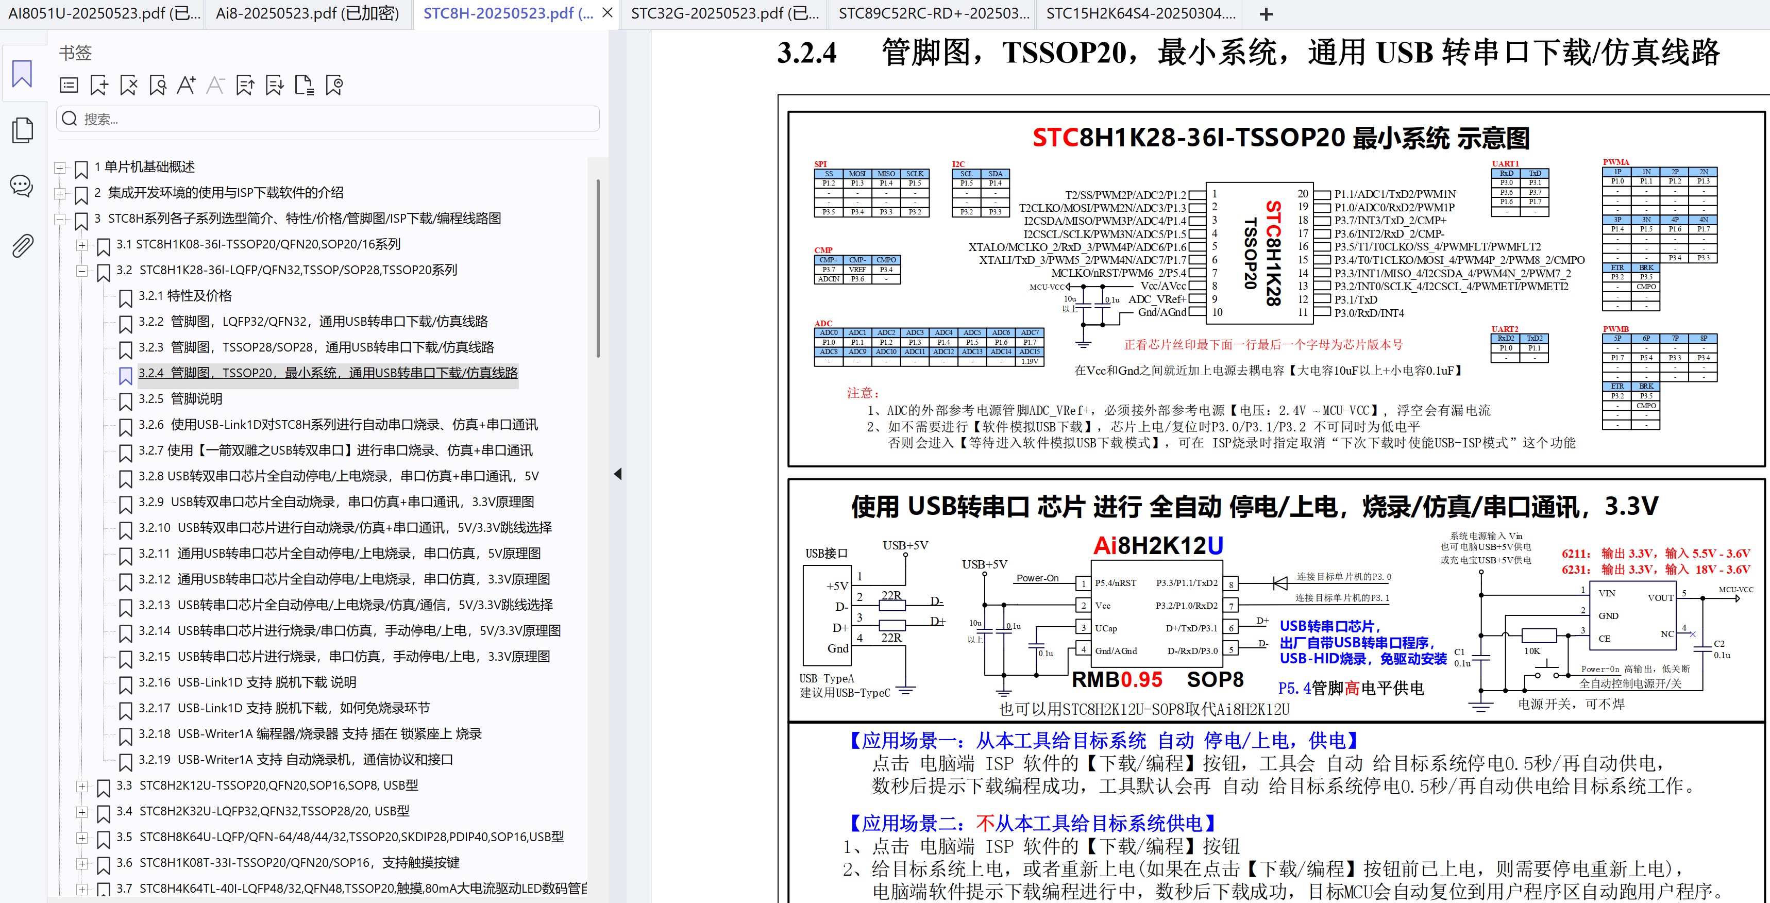
Task: Open bookmark 3.2.6 使用USB-Link1D
Action: [x=338, y=425]
